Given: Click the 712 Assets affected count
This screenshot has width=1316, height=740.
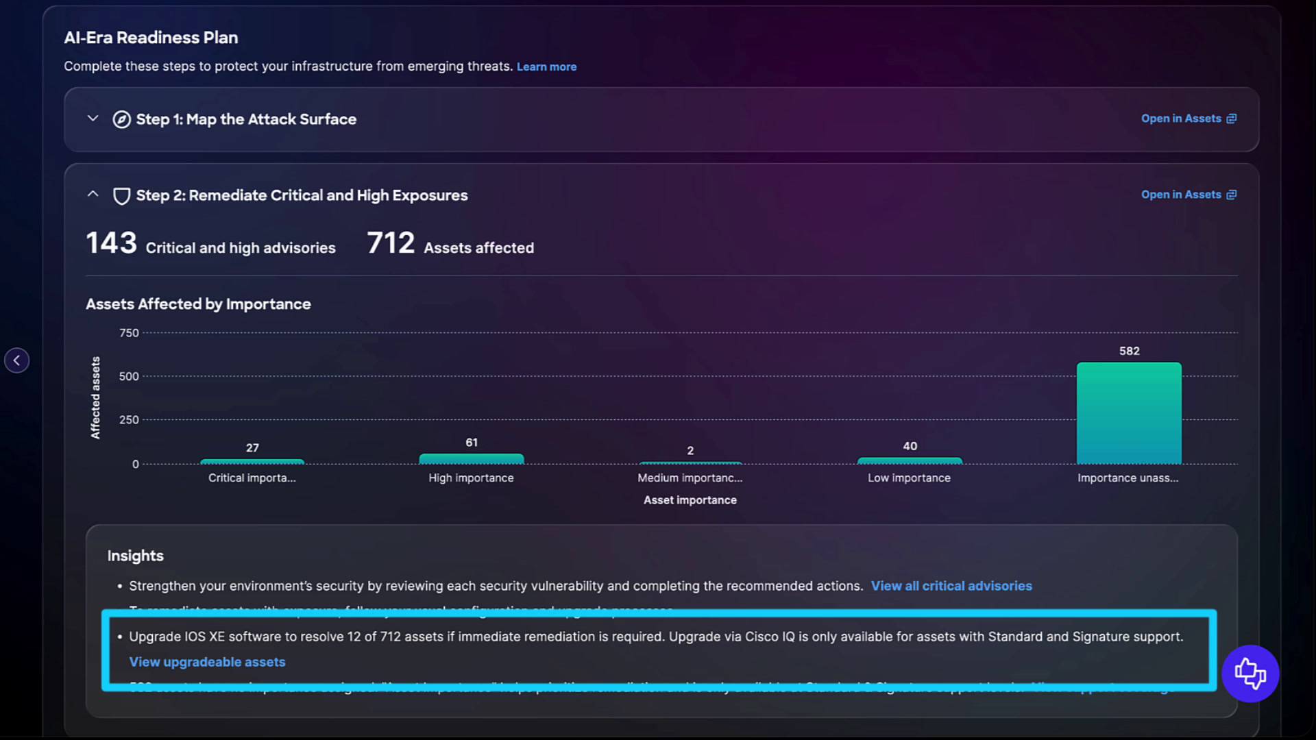Looking at the screenshot, I should pyautogui.click(x=450, y=244).
